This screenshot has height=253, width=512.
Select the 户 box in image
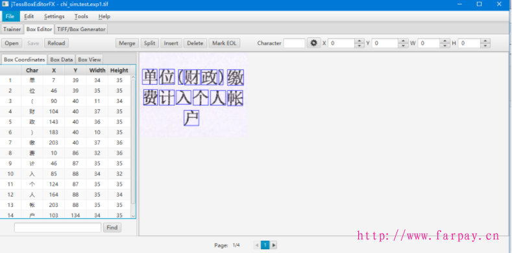click(191, 118)
